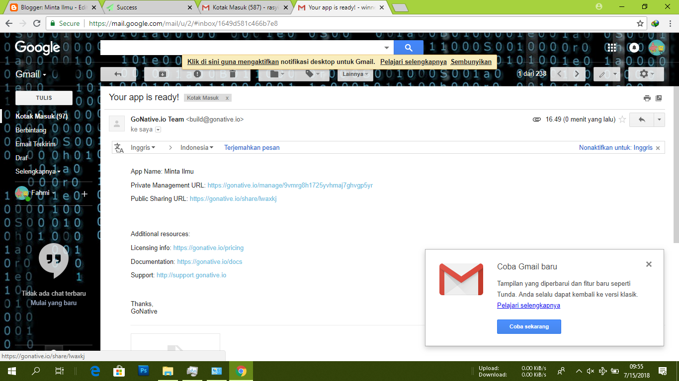The width and height of the screenshot is (679, 381).
Task: Reply with the reply arrow button
Action: tap(642, 120)
